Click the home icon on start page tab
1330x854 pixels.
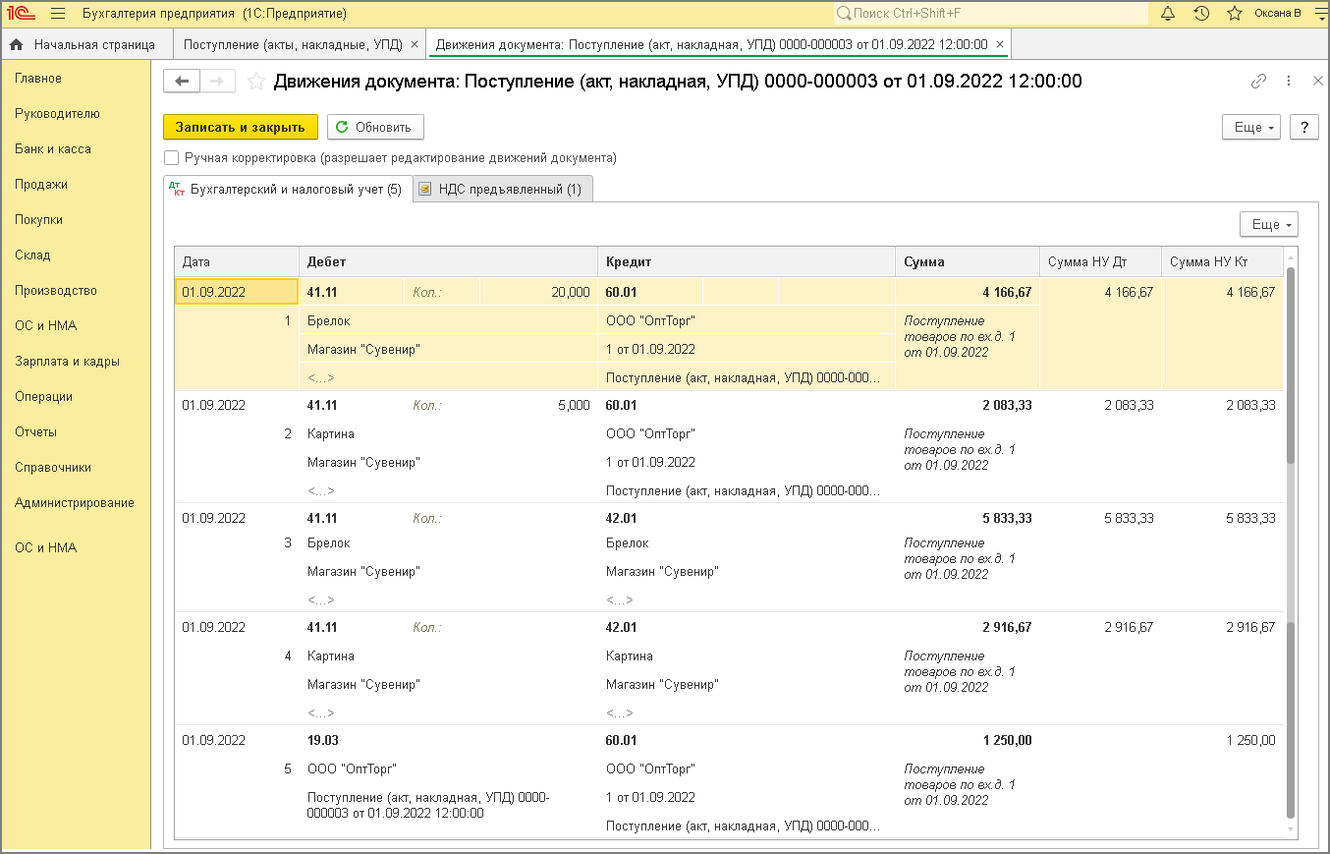point(16,44)
